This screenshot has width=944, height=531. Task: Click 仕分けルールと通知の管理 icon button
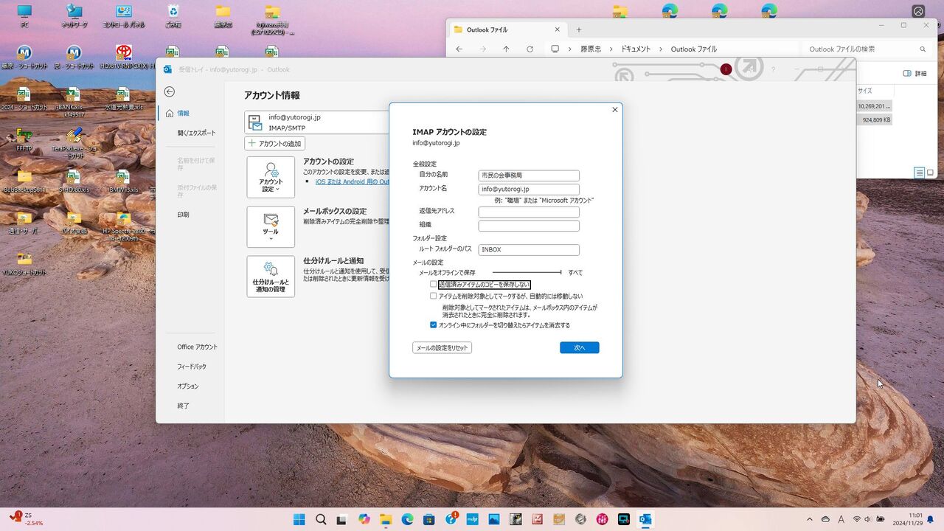pos(271,277)
